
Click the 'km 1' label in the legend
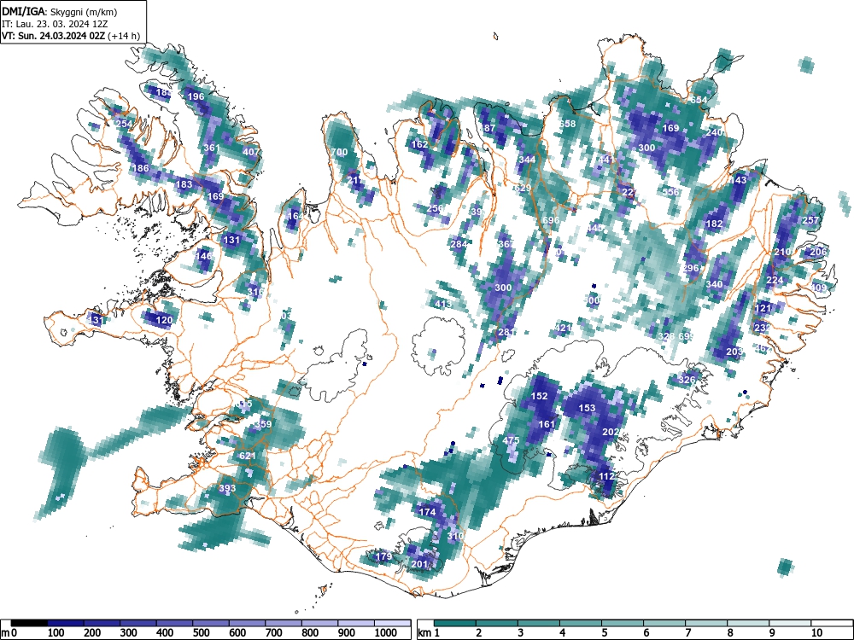tap(429, 632)
